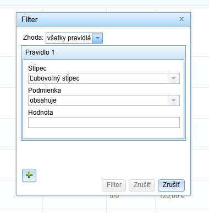This screenshot has width=209, height=213.
Task: Click the Hodnota label
Action: 41,113
